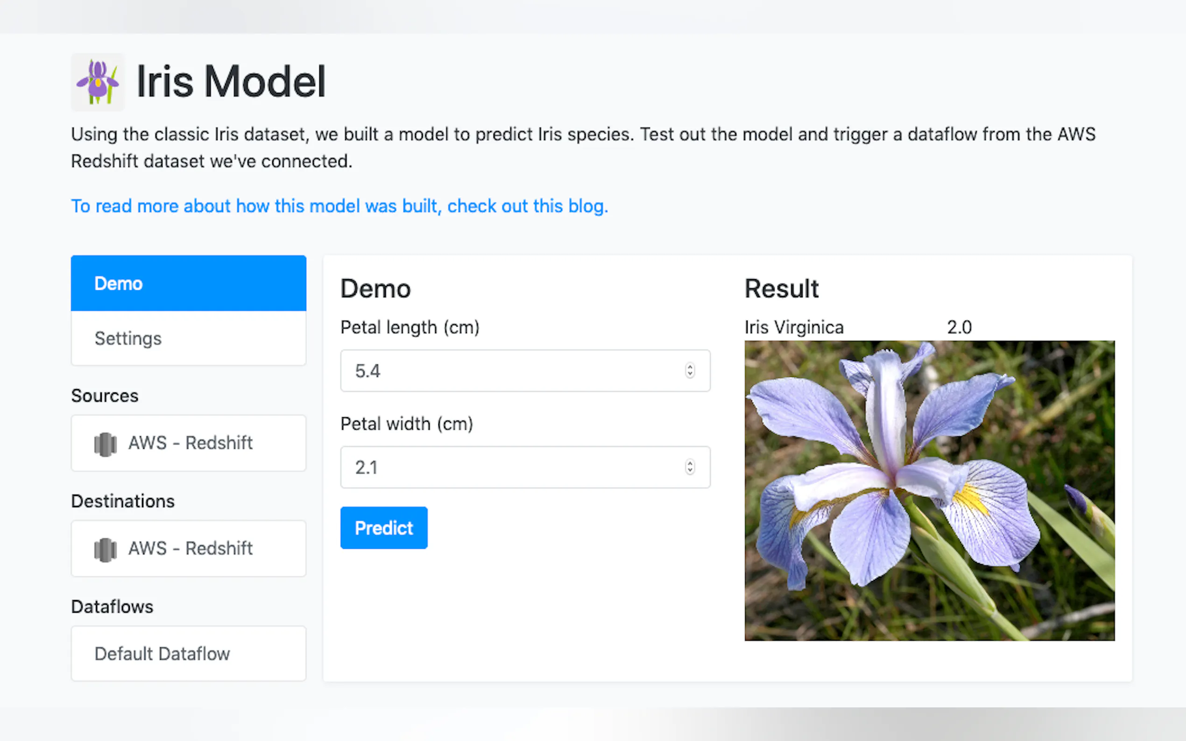This screenshot has height=741, width=1186.
Task: Click the Petal length stepper up arrow
Action: point(690,367)
